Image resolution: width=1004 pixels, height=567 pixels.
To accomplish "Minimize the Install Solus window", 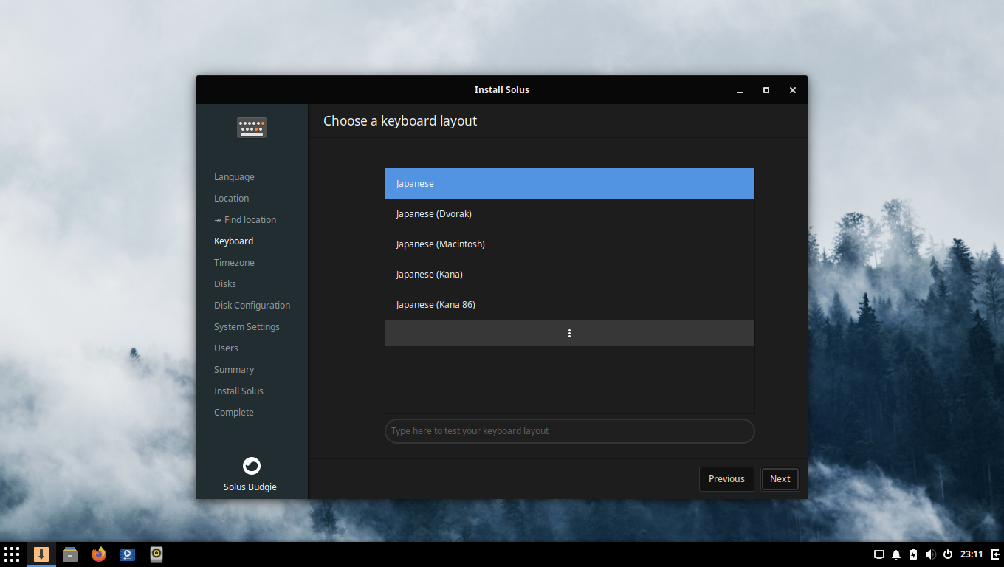I will (740, 90).
